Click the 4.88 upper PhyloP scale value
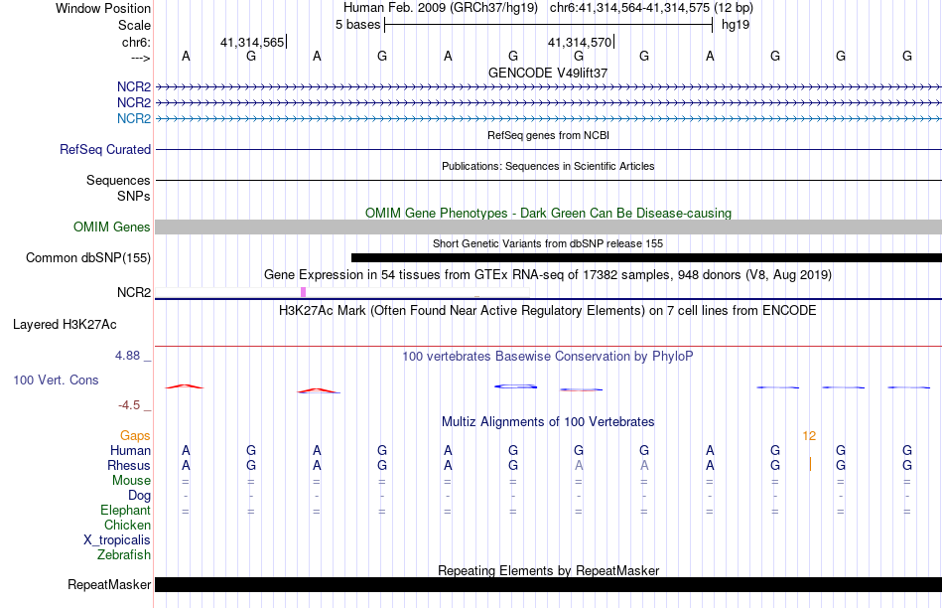Image resolution: width=943 pixels, height=608 pixels. [x=127, y=356]
